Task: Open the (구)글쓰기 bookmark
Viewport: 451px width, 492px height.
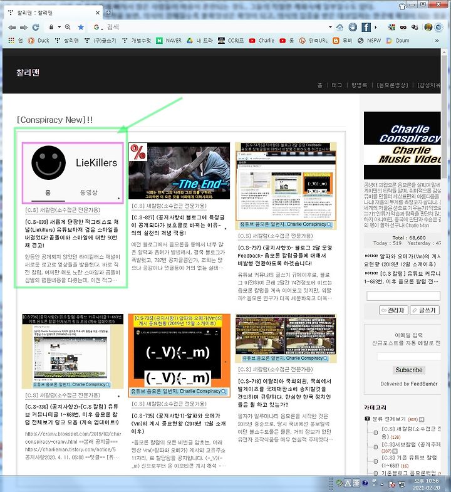Action: [x=100, y=41]
